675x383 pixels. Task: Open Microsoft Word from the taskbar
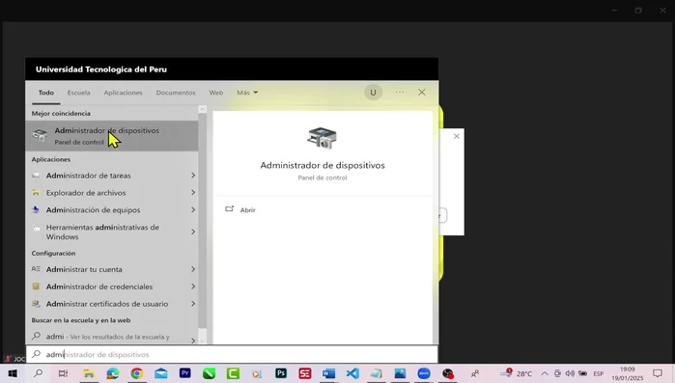tap(328, 373)
